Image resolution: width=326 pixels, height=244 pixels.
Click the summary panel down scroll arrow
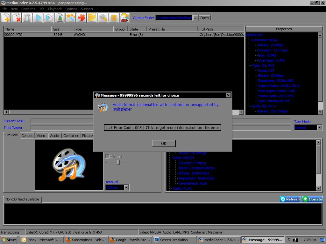[318, 188]
